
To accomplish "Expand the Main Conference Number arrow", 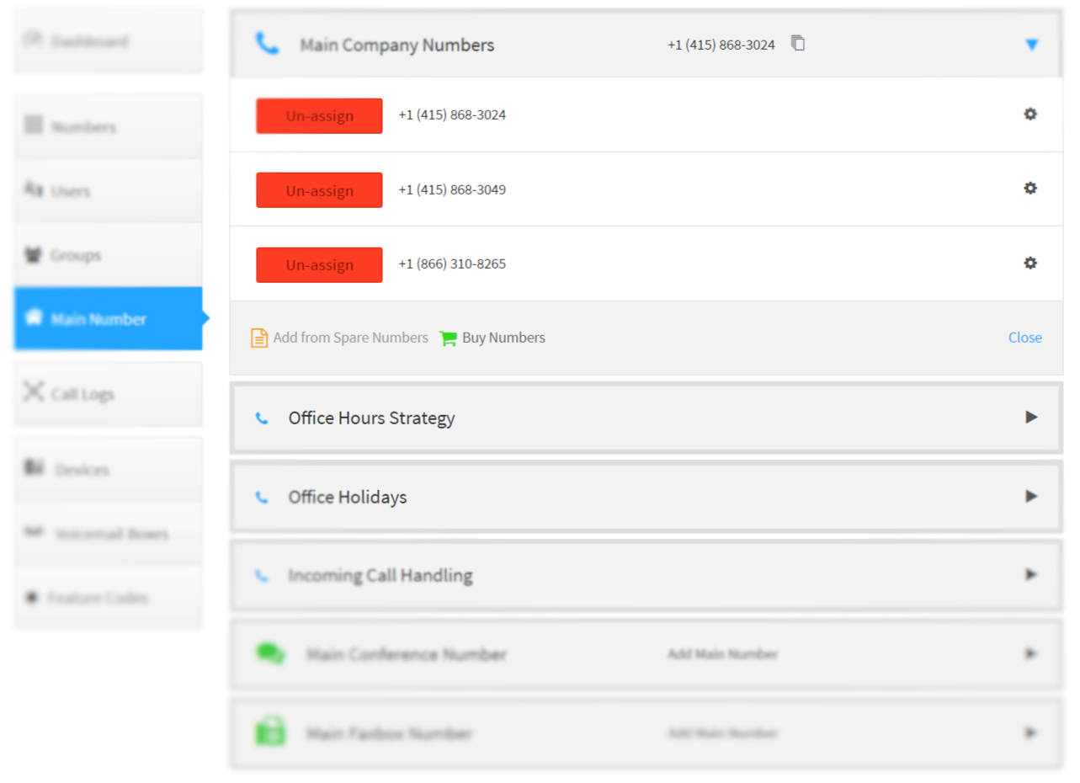I will pyautogui.click(x=1031, y=653).
